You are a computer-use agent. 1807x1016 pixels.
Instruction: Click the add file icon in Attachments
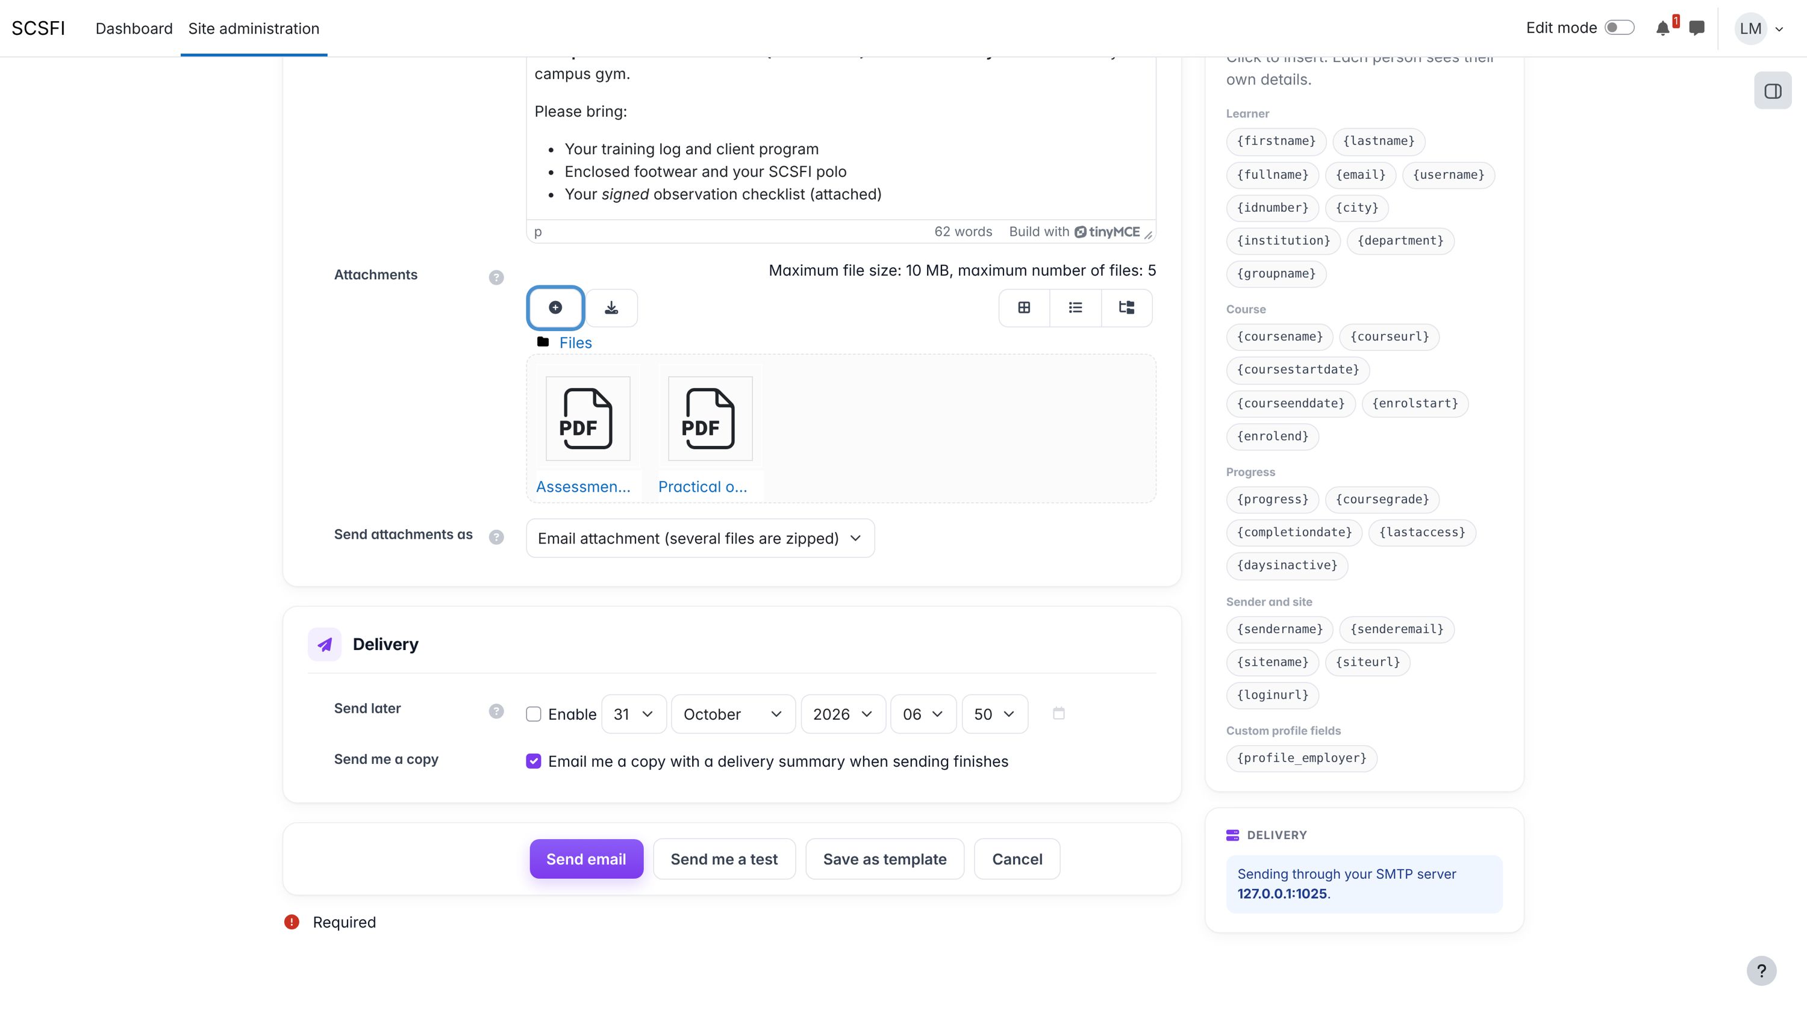pyautogui.click(x=555, y=308)
